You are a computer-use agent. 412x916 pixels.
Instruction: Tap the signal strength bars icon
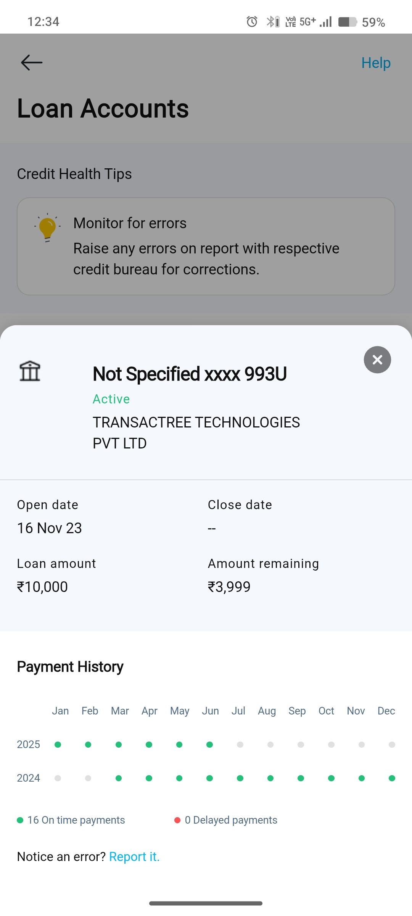(x=326, y=22)
